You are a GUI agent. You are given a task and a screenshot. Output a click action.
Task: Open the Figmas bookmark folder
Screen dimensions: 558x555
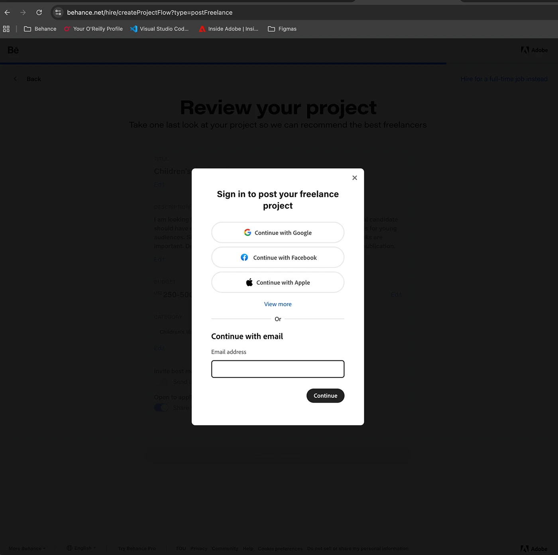click(282, 29)
